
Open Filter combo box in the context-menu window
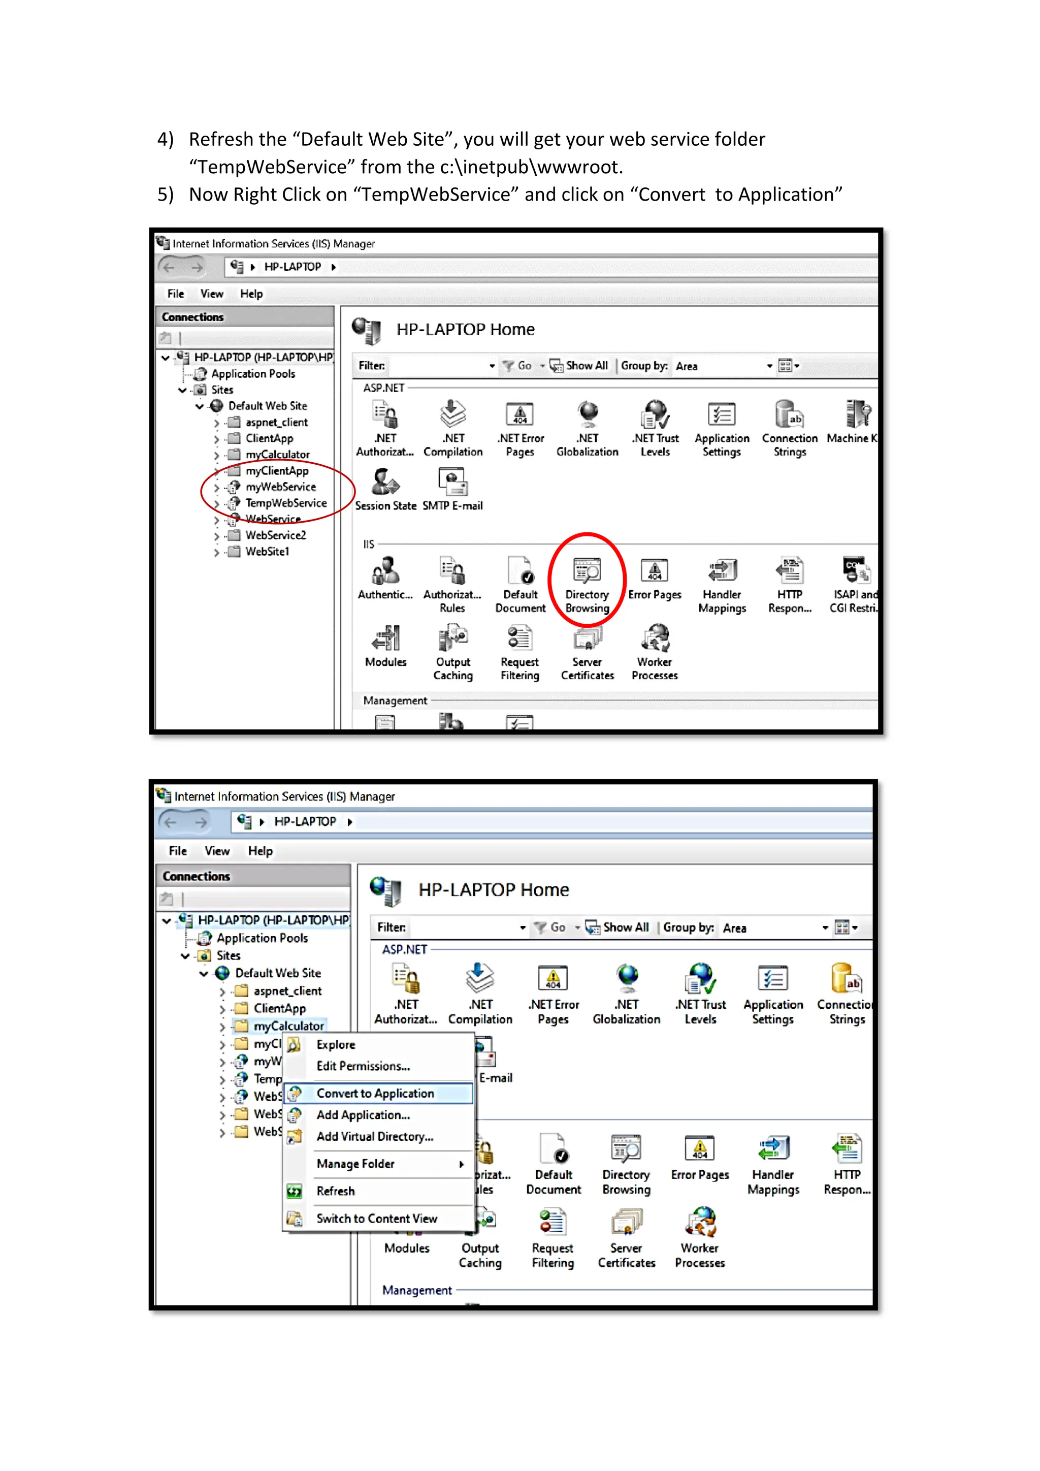click(468, 928)
